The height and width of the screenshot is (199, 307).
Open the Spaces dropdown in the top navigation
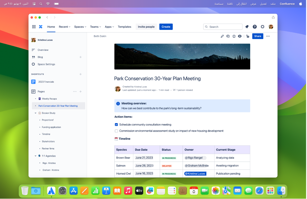pos(80,27)
